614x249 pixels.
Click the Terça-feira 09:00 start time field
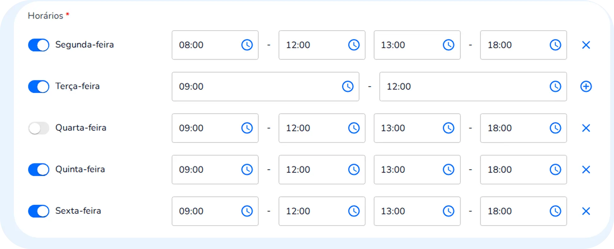point(252,86)
